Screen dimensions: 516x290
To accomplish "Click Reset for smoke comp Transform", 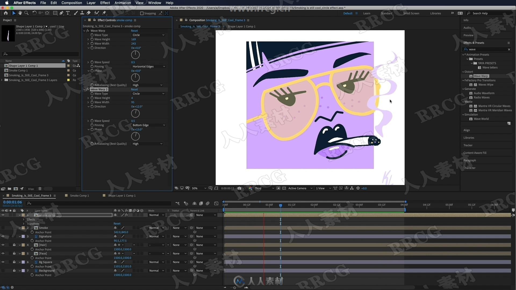I will (117, 224).
